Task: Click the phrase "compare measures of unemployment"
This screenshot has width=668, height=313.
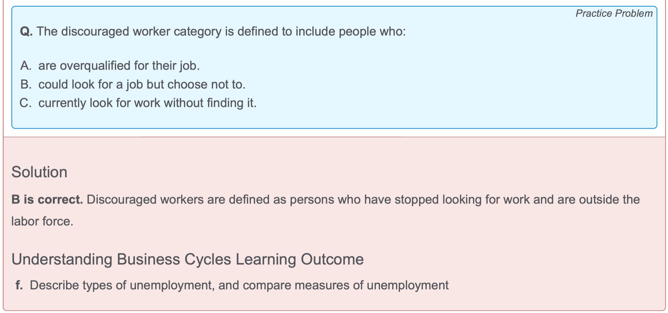Action: click(x=345, y=285)
